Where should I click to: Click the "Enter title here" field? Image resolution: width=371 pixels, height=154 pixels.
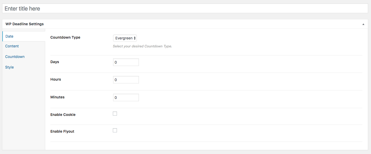(185, 8)
